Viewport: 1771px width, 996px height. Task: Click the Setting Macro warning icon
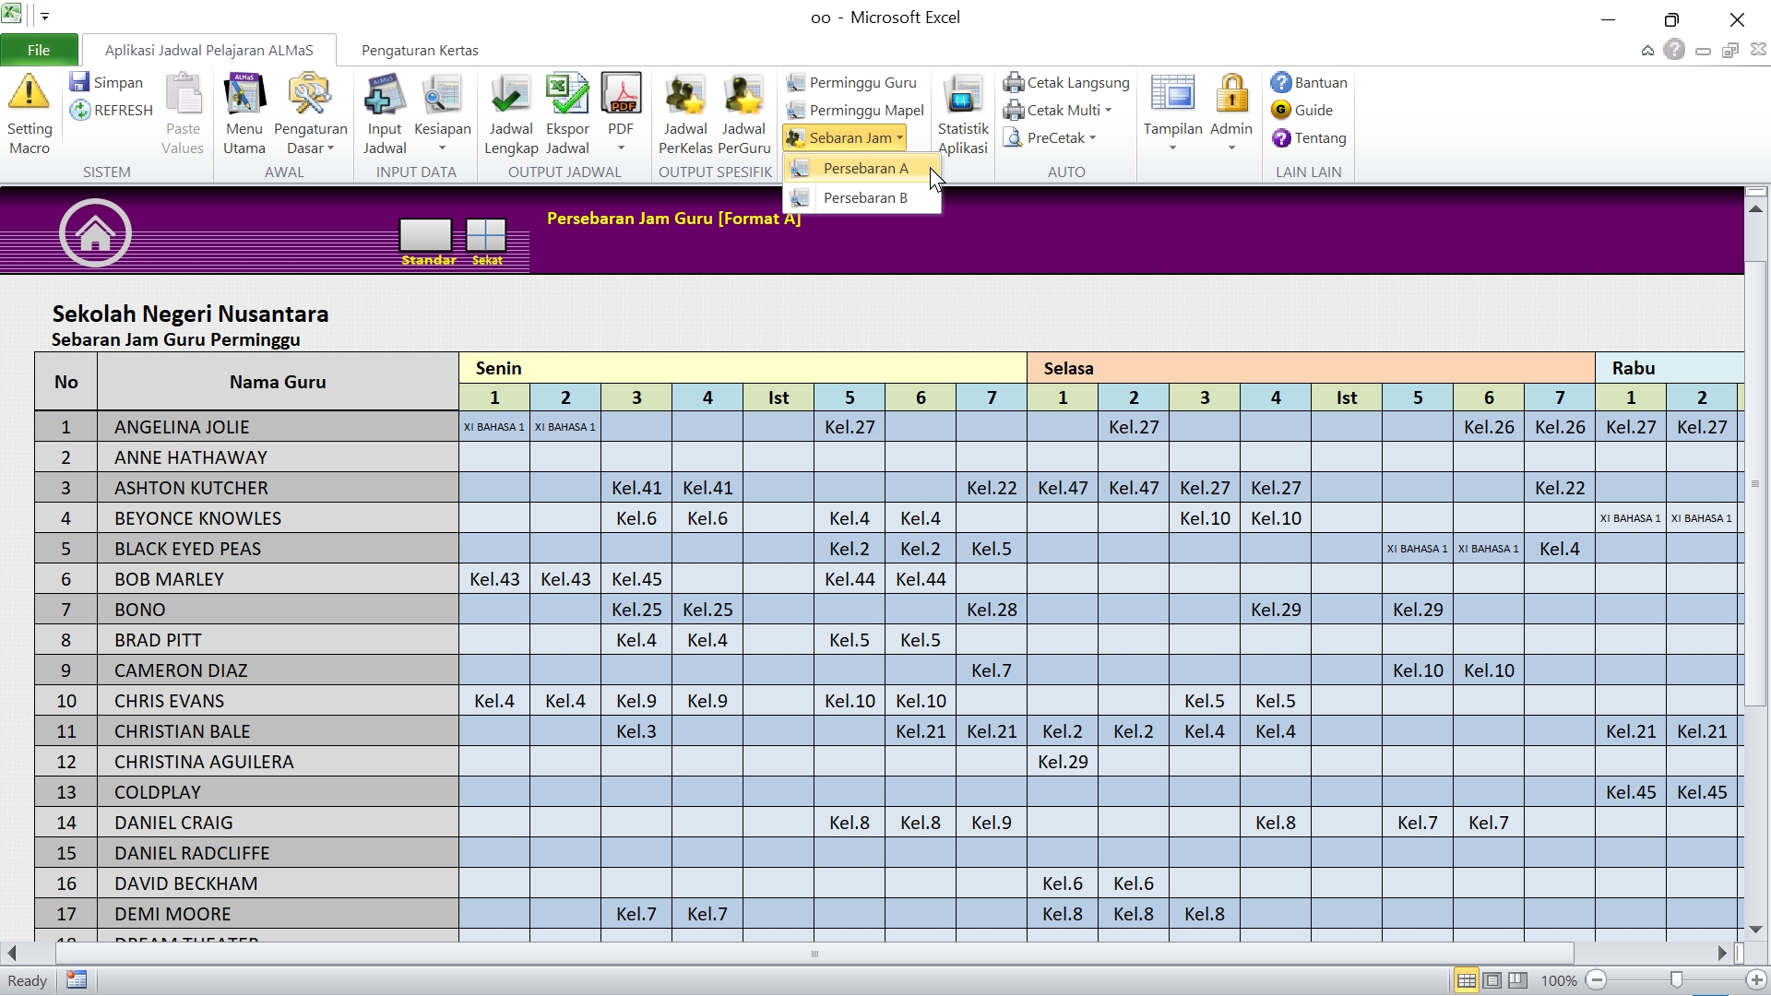(x=29, y=93)
